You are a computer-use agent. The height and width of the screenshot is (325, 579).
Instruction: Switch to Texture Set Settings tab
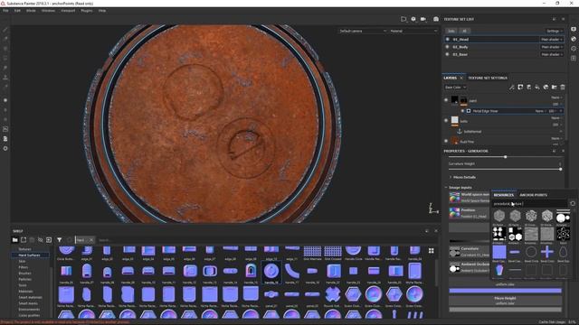[488, 79]
